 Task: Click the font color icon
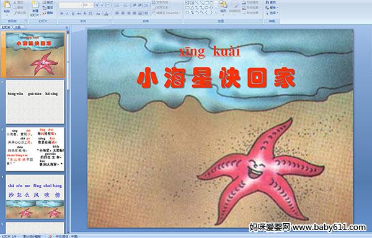click(106, 14)
